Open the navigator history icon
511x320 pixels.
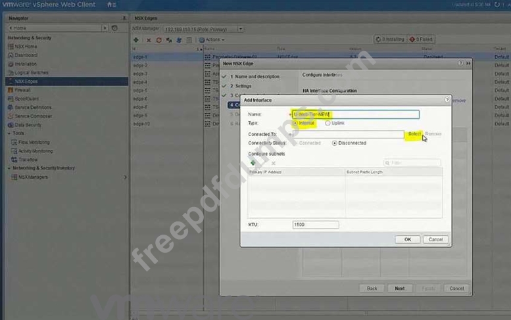[x=114, y=28]
